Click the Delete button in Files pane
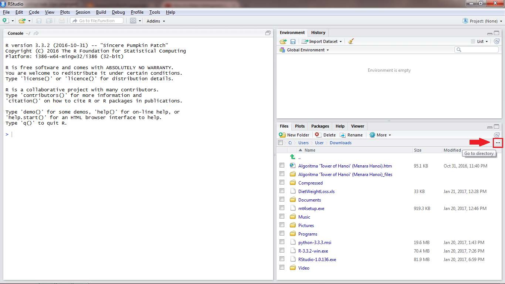This screenshot has height=284, width=505. 325,135
